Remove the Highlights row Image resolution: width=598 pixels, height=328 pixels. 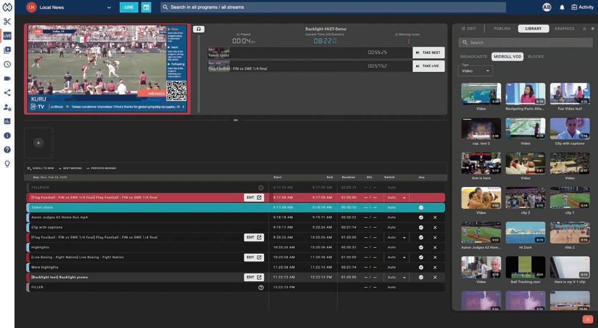coord(435,248)
